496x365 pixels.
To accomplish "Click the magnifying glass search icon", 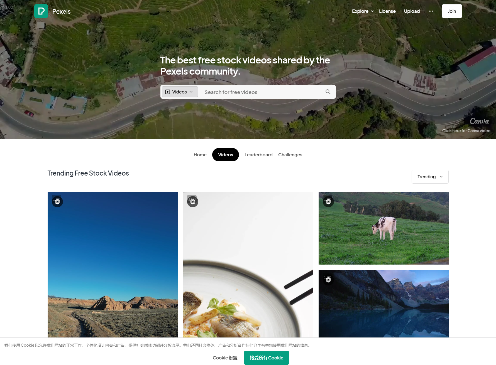I will click(328, 92).
